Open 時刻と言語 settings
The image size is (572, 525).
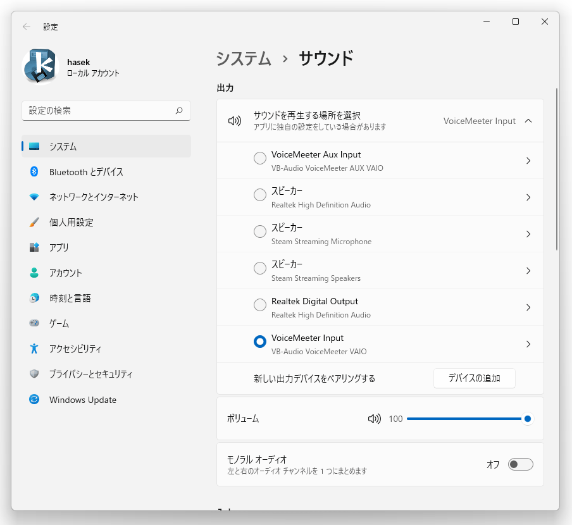106,298
